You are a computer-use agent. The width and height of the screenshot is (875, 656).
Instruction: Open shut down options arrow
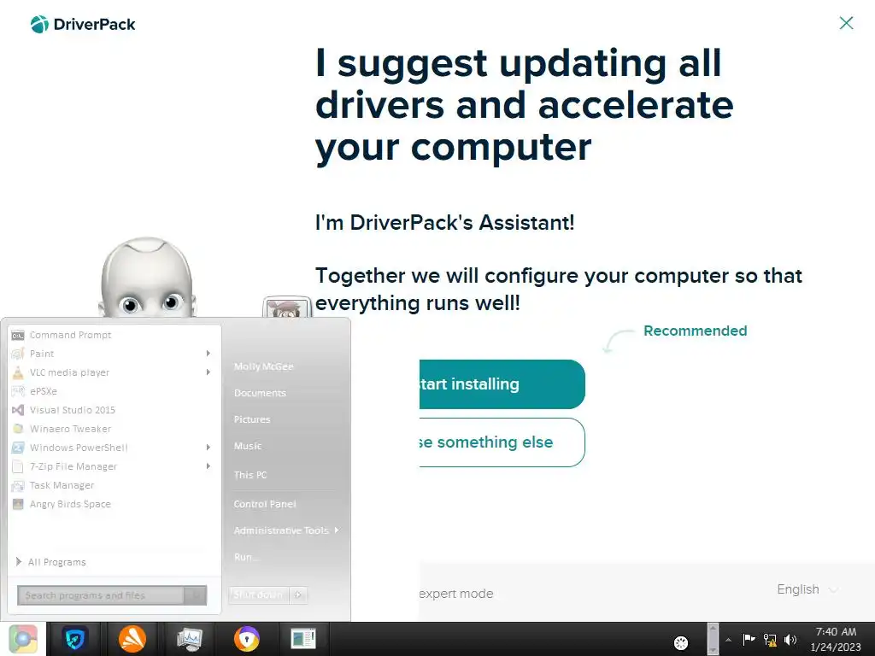(x=298, y=594)
